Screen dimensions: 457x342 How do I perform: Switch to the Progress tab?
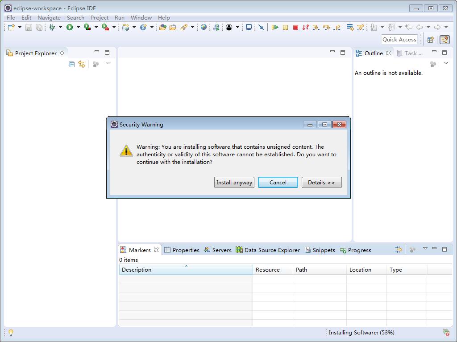click(x=356, y=250)
